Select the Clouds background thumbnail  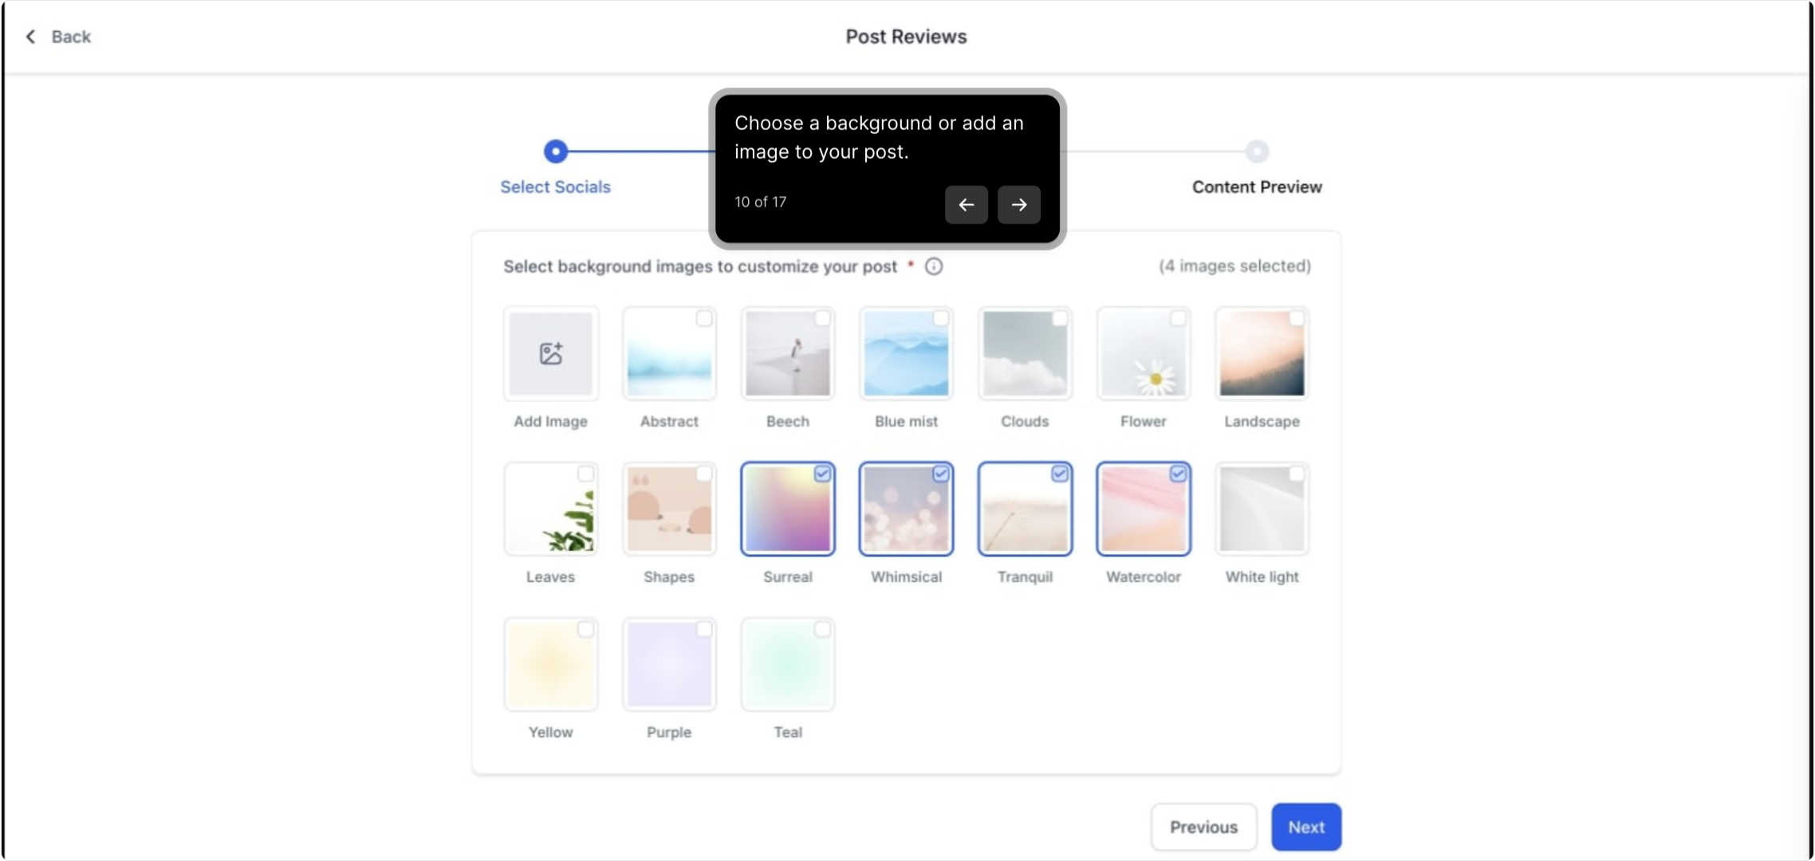click(1025, 353)
